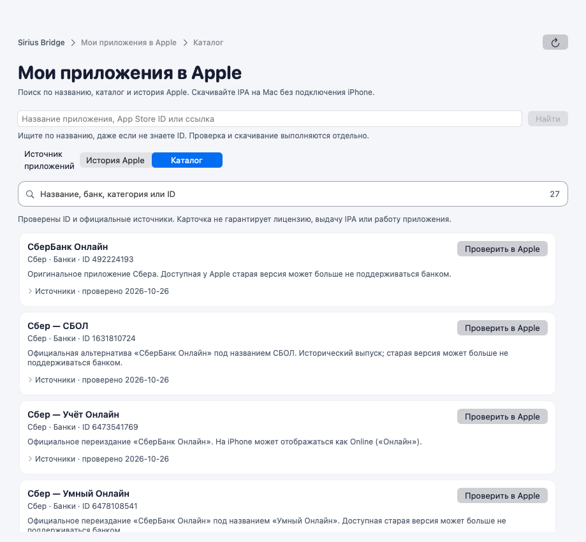
Task: Switch to История Apple source
Action: [x=115, y=160]
